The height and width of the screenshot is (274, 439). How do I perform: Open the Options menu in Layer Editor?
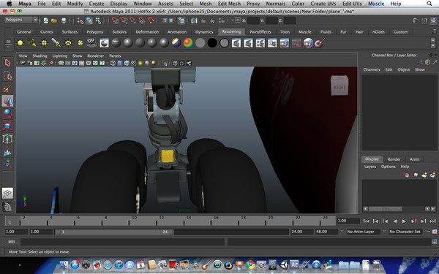point(388,167)
